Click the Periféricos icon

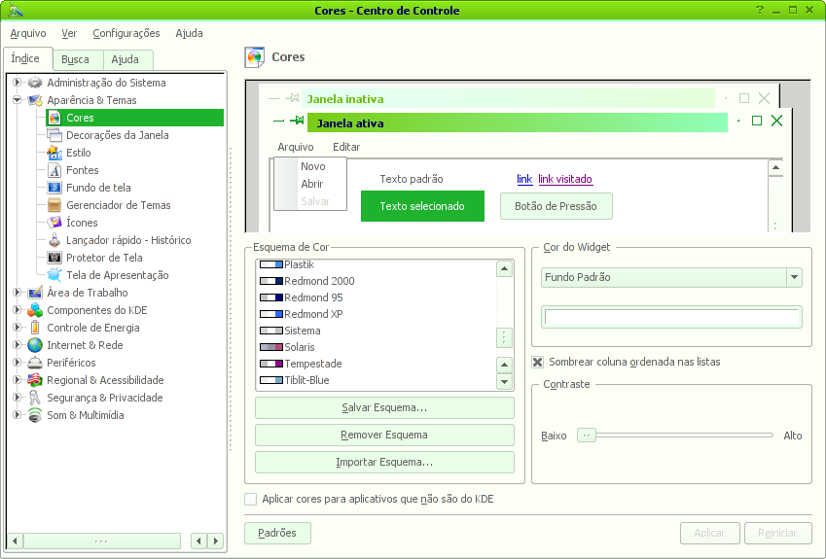coord(35,363)
